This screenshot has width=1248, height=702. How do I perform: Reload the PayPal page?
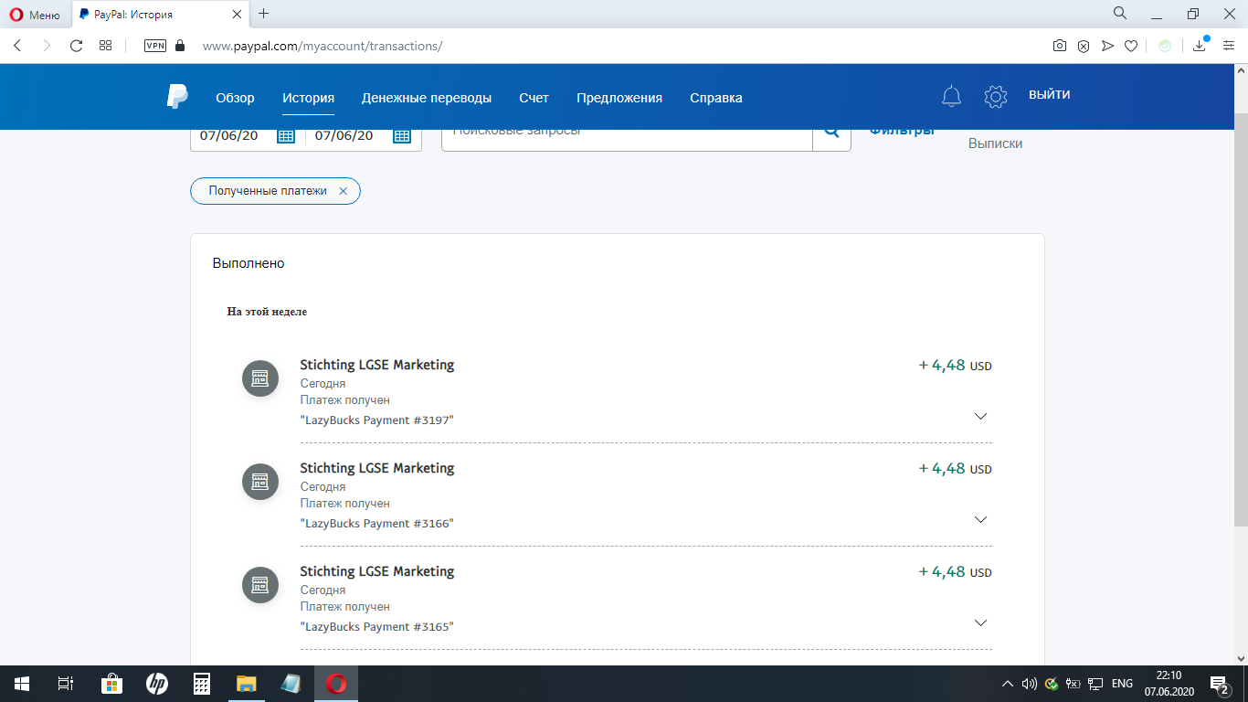coord(77,46)
